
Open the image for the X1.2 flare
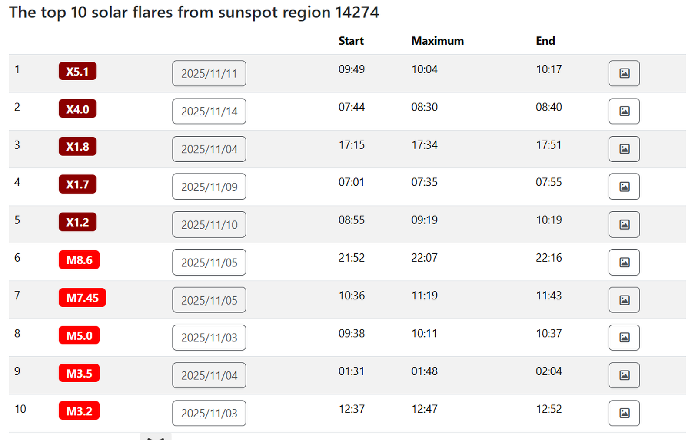[624, 224]
